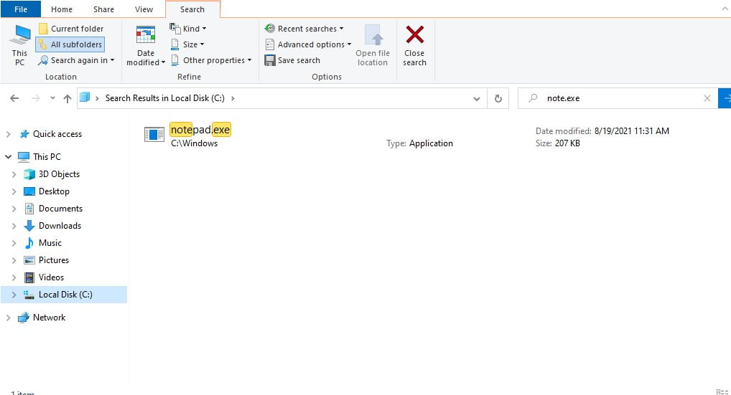Screen dimensions: 731x395
Task: Switch to the Home ribbon tab
Action: (x=62, y=9)
